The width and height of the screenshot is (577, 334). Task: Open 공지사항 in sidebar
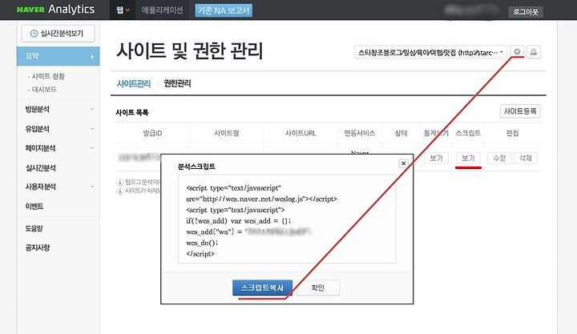tap(38, 247)
